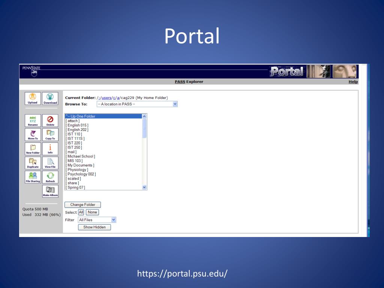Click the portal.psu.edu URL text
Image resolution: width=384 pixels, height=288 pixels.
click(x=182, y=273)
